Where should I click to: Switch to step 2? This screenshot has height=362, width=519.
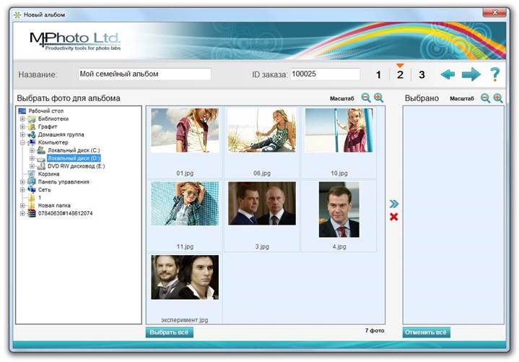click(x=400, y=75)
